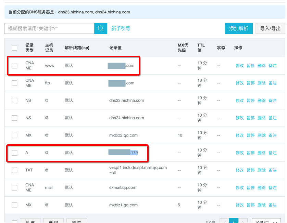Click 修改 for dns24.hichina.com record

[x=240, y=118]
